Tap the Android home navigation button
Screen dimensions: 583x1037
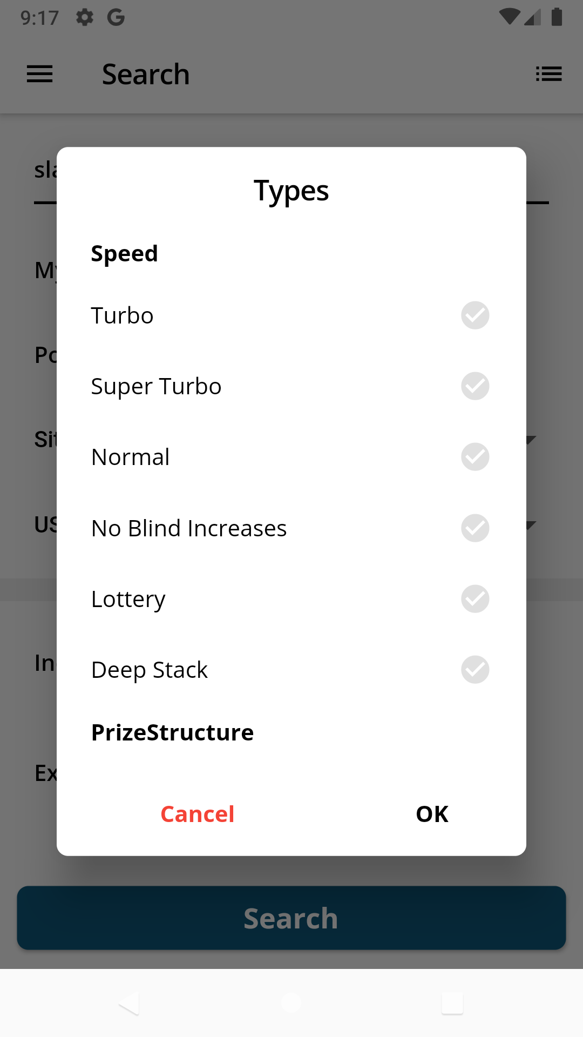(x=291, y=1003)
